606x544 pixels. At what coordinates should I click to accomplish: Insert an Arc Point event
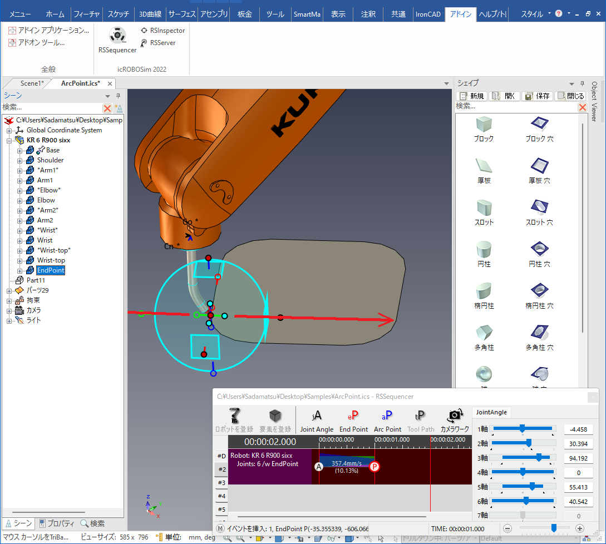pos(387,420)
